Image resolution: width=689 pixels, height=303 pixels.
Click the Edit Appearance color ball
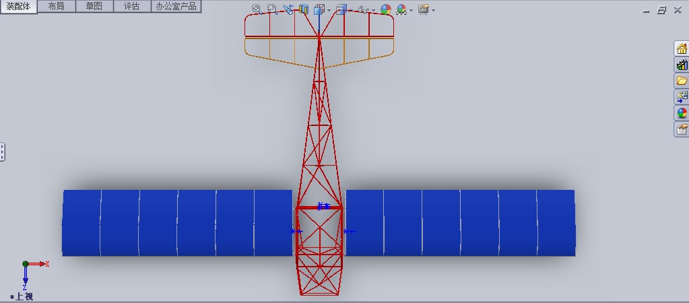click(386, 9)
